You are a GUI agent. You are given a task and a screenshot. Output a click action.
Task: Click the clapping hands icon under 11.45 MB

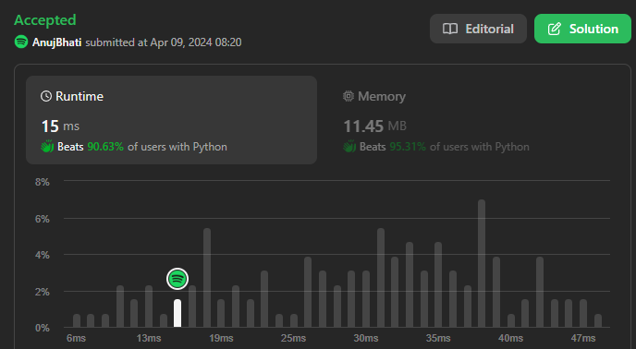tap(349, 146)
